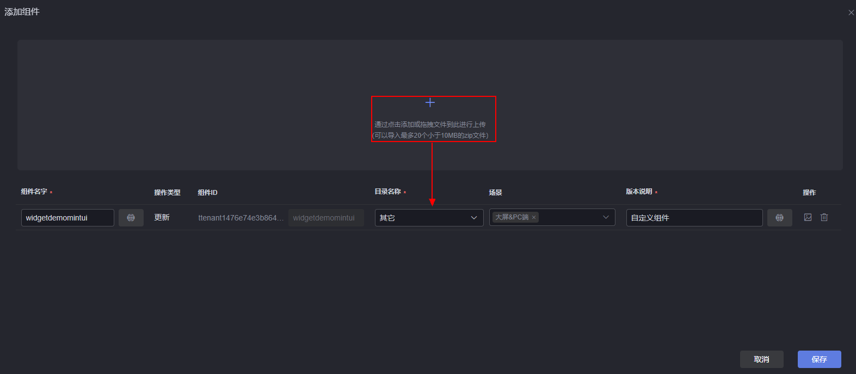Open globe icon next to component name

tap(131, 218)
